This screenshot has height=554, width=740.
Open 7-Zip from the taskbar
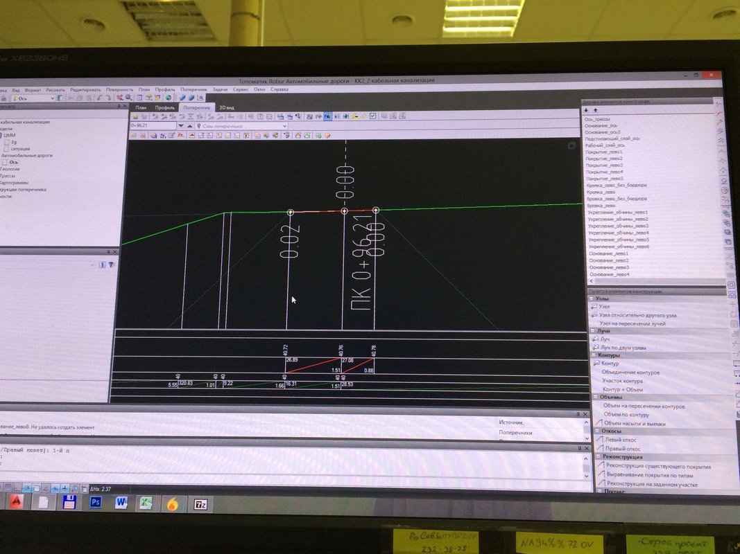(200, 505)
